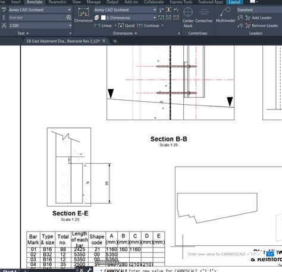282x272 pixels.
Task: Open the Parametric ribbon tab
Action: (58, 2)
